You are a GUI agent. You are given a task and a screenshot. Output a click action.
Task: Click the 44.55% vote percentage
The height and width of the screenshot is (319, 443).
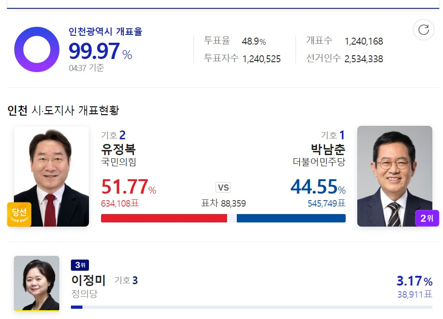(318, 187)
